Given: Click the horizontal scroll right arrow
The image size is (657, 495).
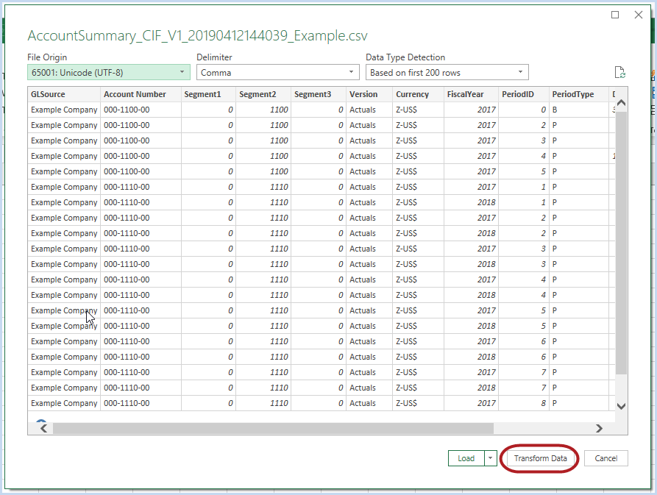Looking at the screenshot, I should (599, 428).
